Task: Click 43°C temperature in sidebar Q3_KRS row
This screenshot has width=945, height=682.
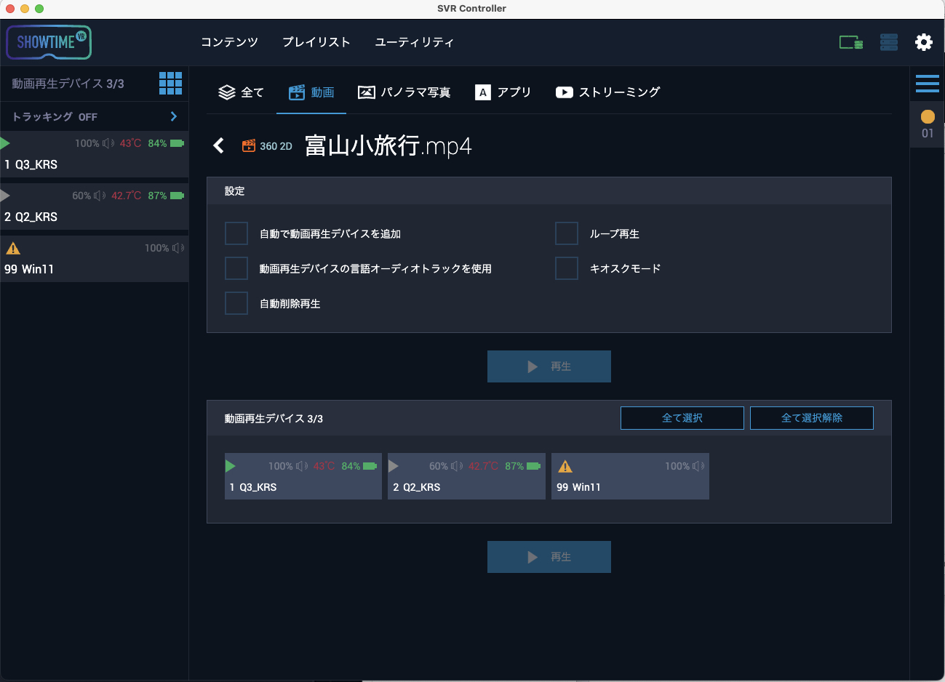Action: (131, 143)
